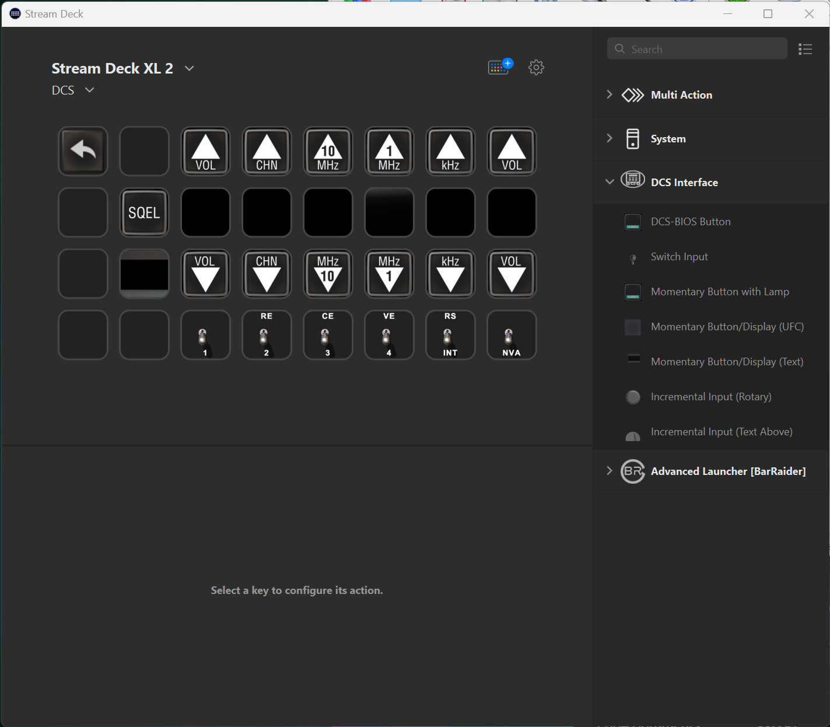Expand the Multi Action category

(x=681, y=95)
